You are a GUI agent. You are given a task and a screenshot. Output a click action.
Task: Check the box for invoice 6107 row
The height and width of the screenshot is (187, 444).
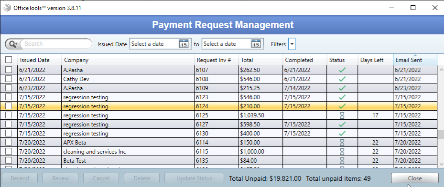pyautogui.click(x=9, y=70)
